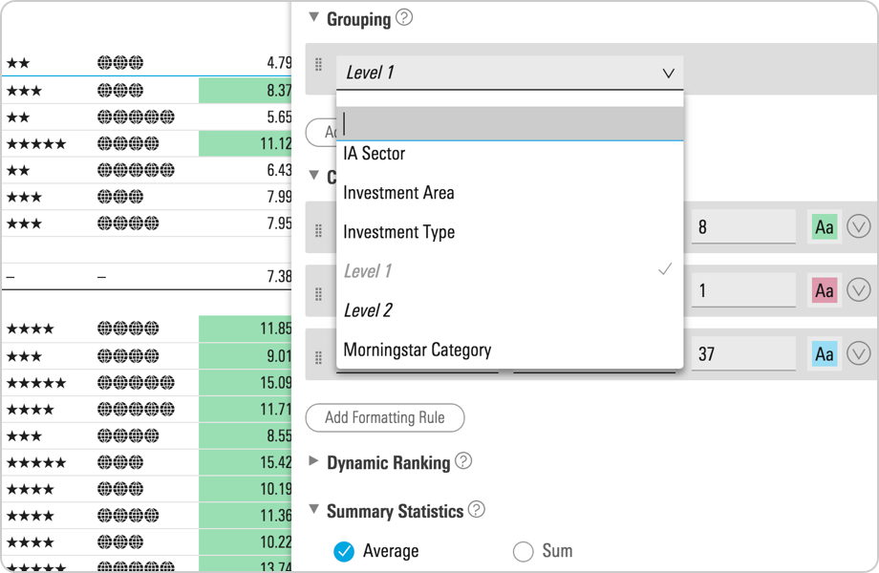Open options chevron beside green Aa swatch
The height and width of the screenshot is (573, 879).
click(858, 227)
